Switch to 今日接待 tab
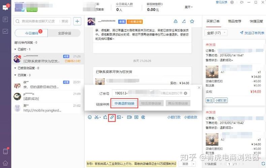Screen dimensions: 266x168 pyautogui.click(x=31, y=33)
